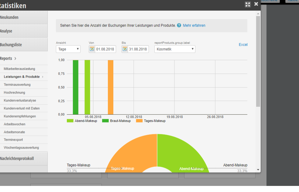Toggle the Abend-Makeup legend swatch

70,121
